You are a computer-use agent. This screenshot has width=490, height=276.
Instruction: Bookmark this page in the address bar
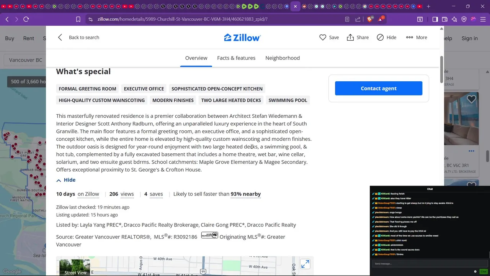tap(78, 19)
